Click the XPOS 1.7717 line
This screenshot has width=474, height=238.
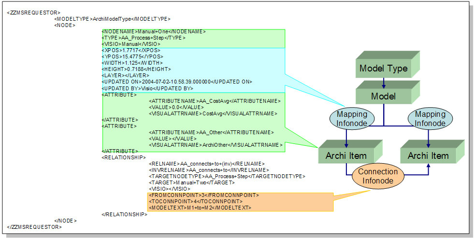(x=130, y=50)
